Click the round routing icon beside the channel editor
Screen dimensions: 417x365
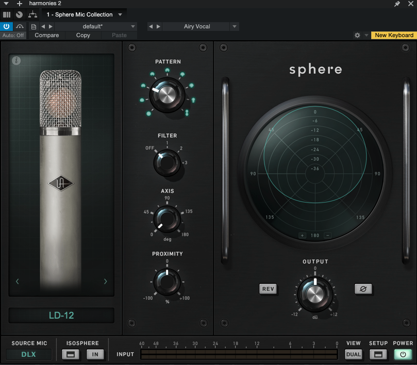(20, 14)
